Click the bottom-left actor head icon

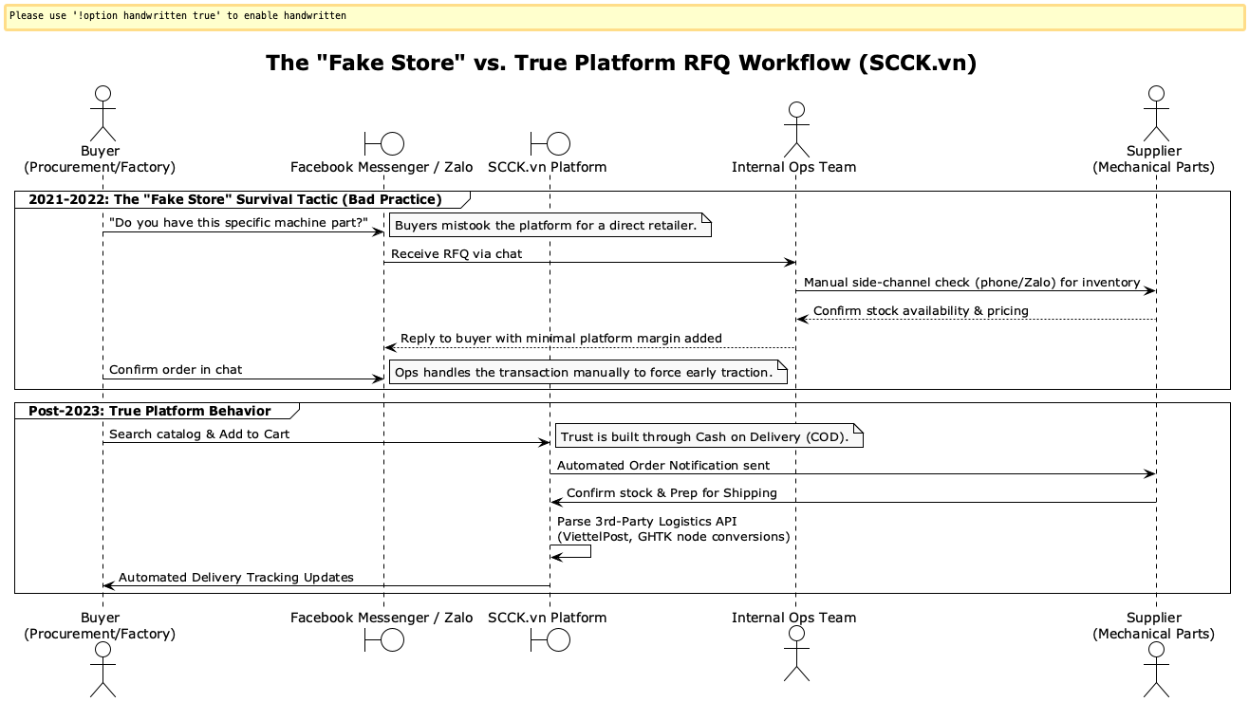(x=102, y=649)
